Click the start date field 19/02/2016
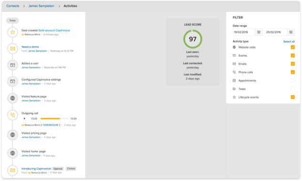This screenshot has height=181, width=302. coord(244,32)
